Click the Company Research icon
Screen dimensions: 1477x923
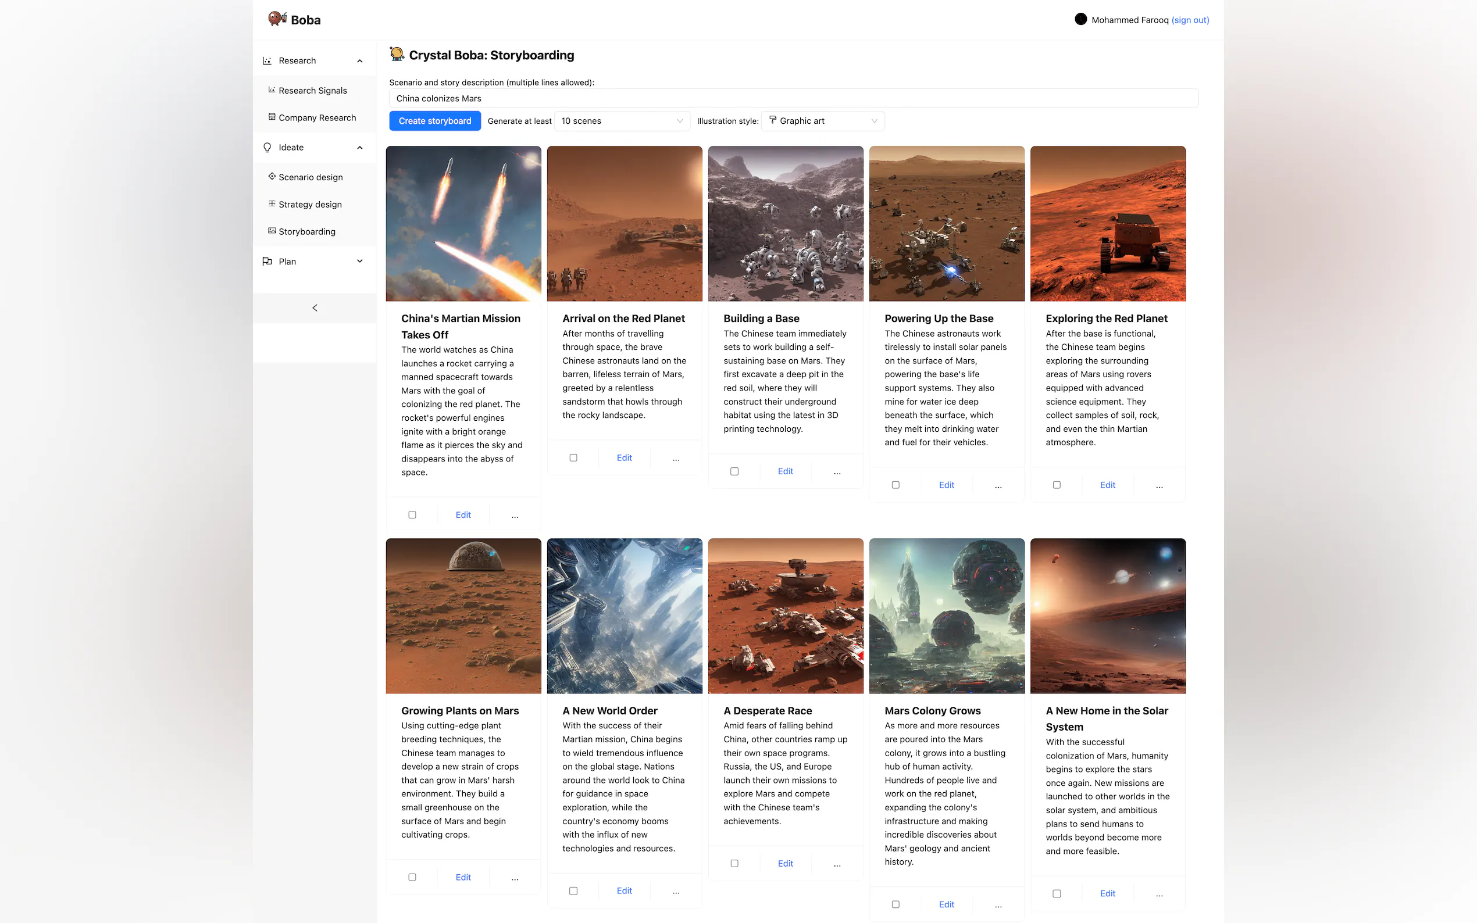point(272,117)
